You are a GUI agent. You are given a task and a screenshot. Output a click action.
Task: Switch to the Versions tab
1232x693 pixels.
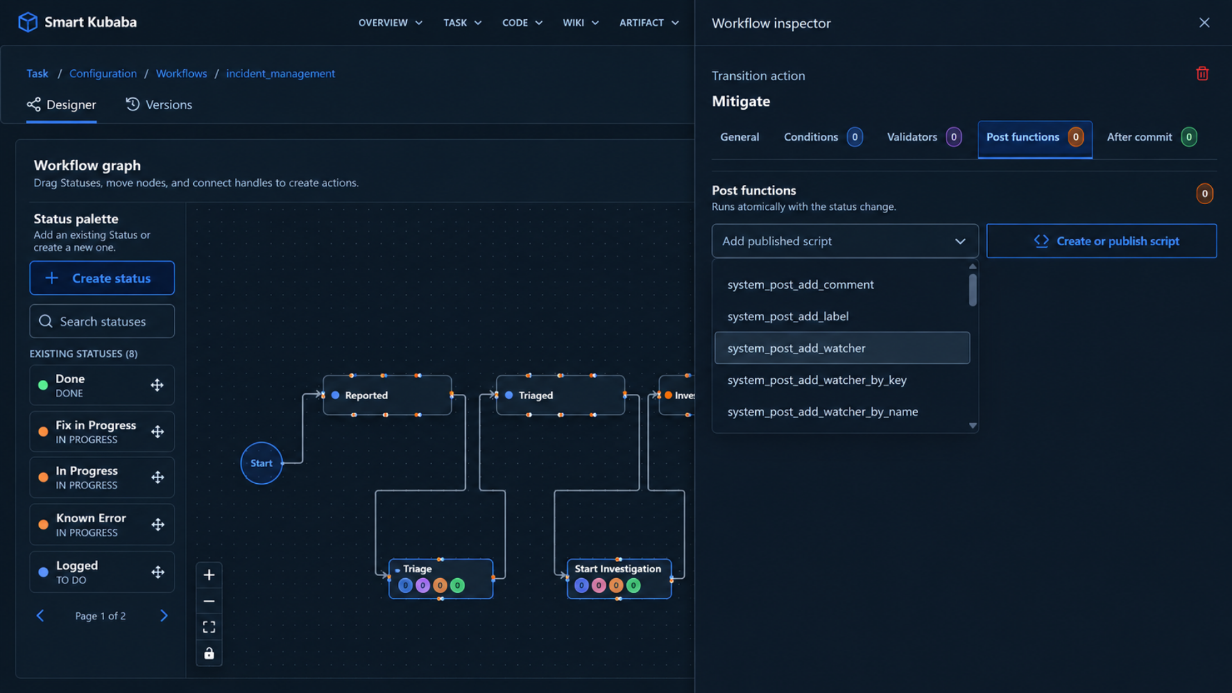click(159, 105)
